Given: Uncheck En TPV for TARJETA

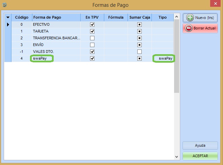Looking at the screenshot, I should (92, 31).
